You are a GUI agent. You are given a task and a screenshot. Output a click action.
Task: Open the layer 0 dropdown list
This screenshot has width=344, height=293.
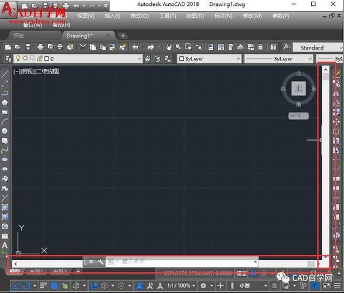coord(139,59)
